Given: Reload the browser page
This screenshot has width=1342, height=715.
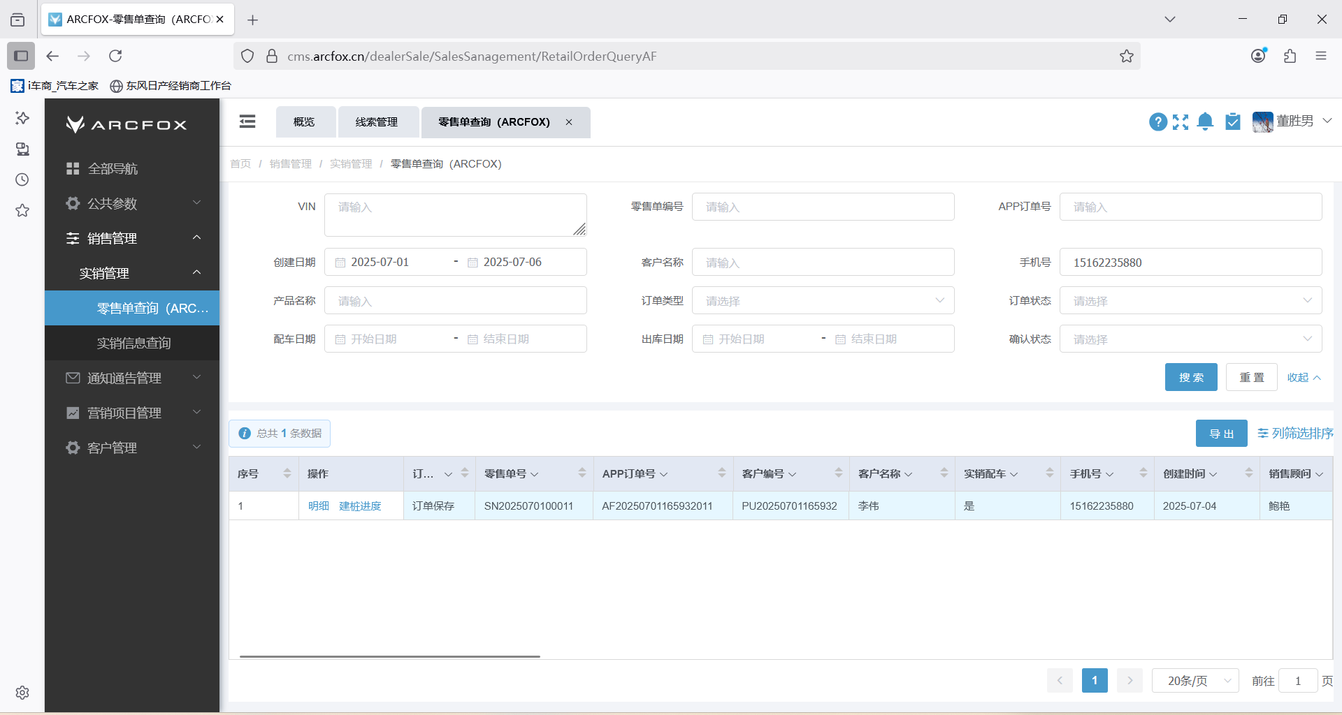Looking at the screenshot, I should tap(115, 56).
